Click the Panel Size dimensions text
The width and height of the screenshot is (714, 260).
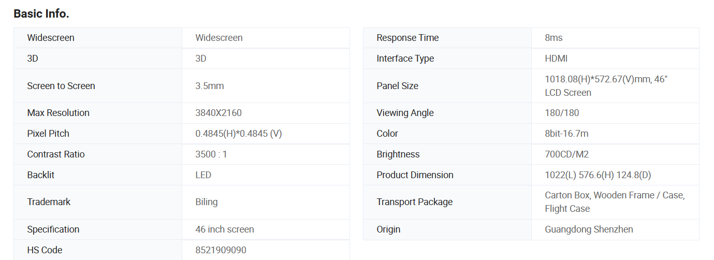click(606, 86)
